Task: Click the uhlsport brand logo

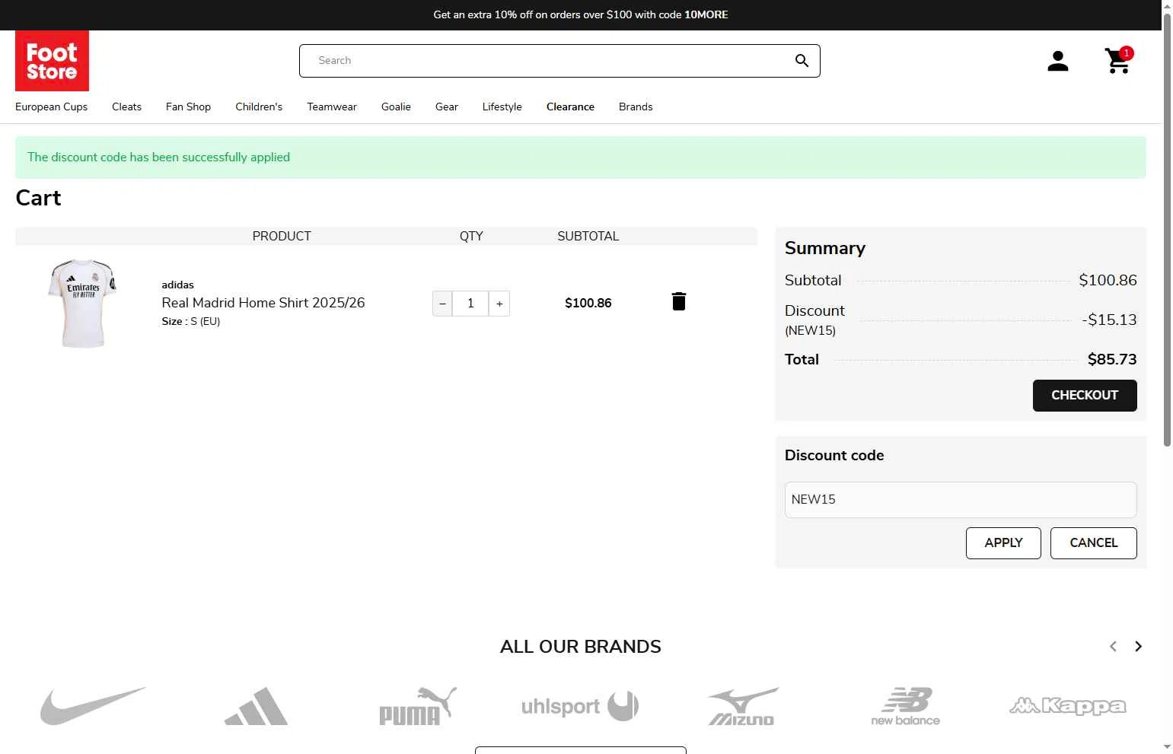Action: coord(580,706)
